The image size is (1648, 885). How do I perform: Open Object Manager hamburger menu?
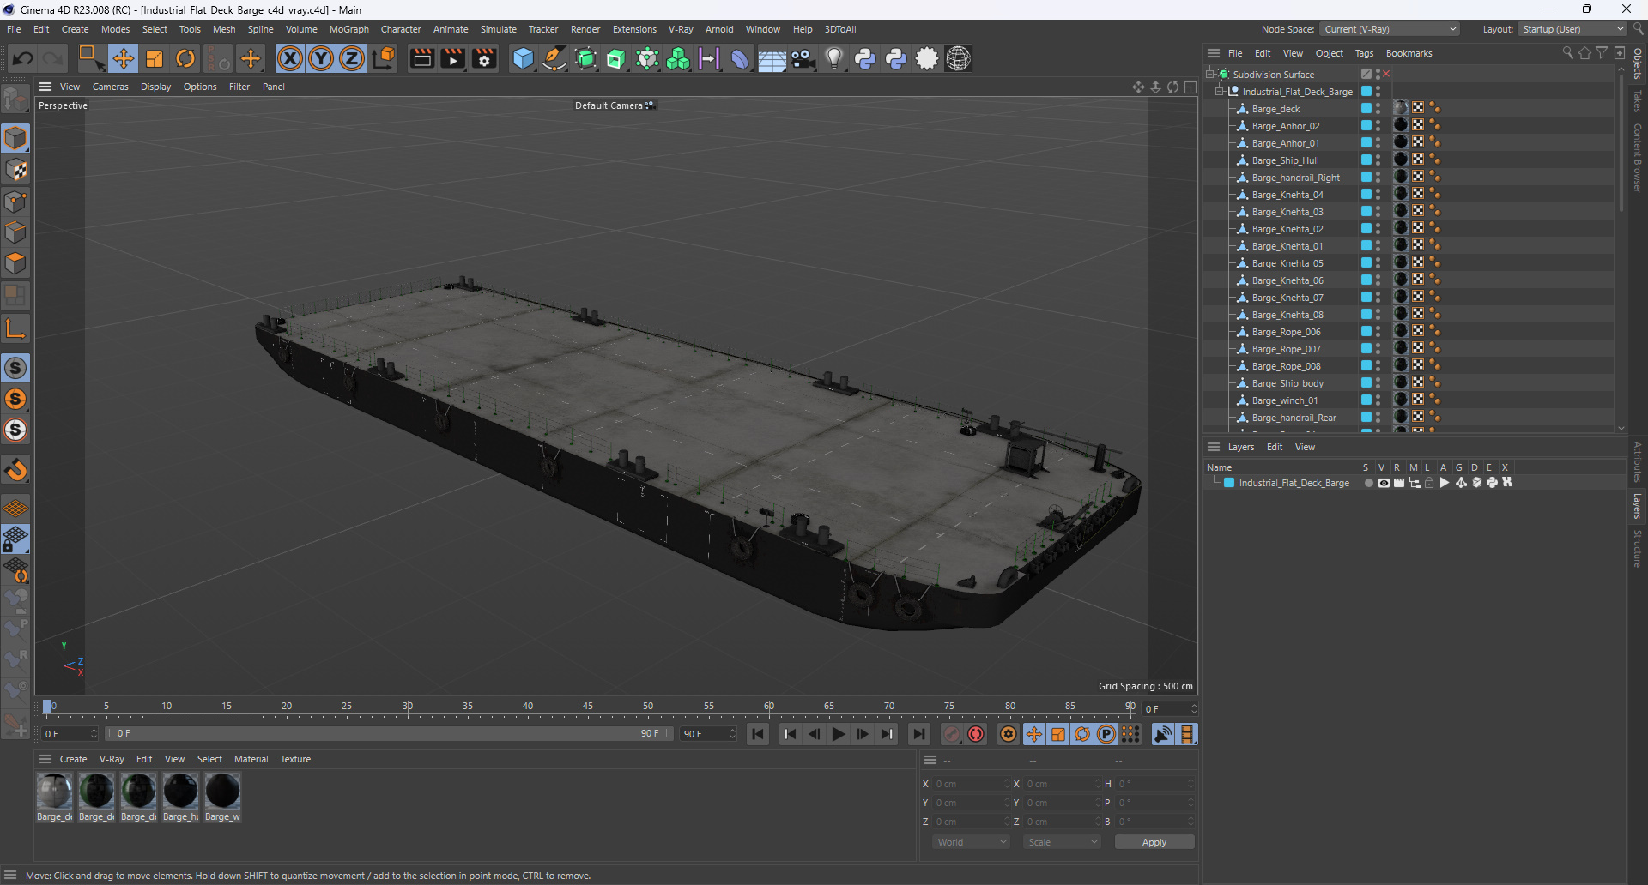[1214, 53]
